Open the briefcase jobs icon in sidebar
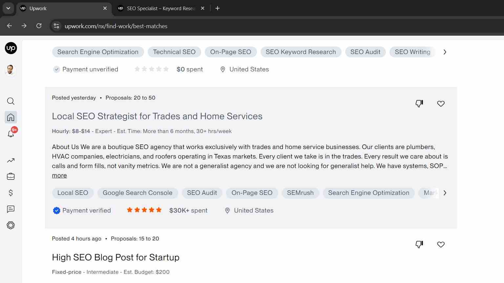 click(x=11, y=177)
